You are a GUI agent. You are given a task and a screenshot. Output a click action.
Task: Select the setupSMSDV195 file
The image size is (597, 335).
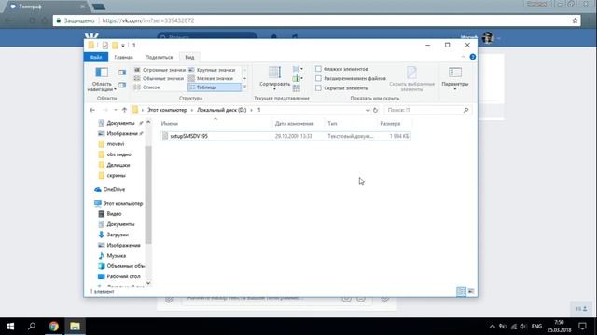(x=285, y=136)
